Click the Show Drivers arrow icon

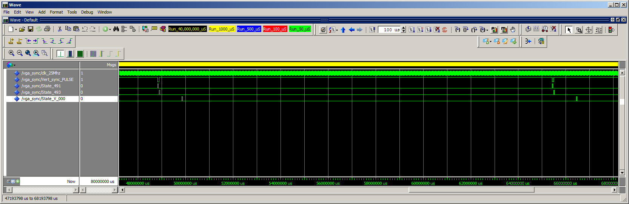point(528,41)
